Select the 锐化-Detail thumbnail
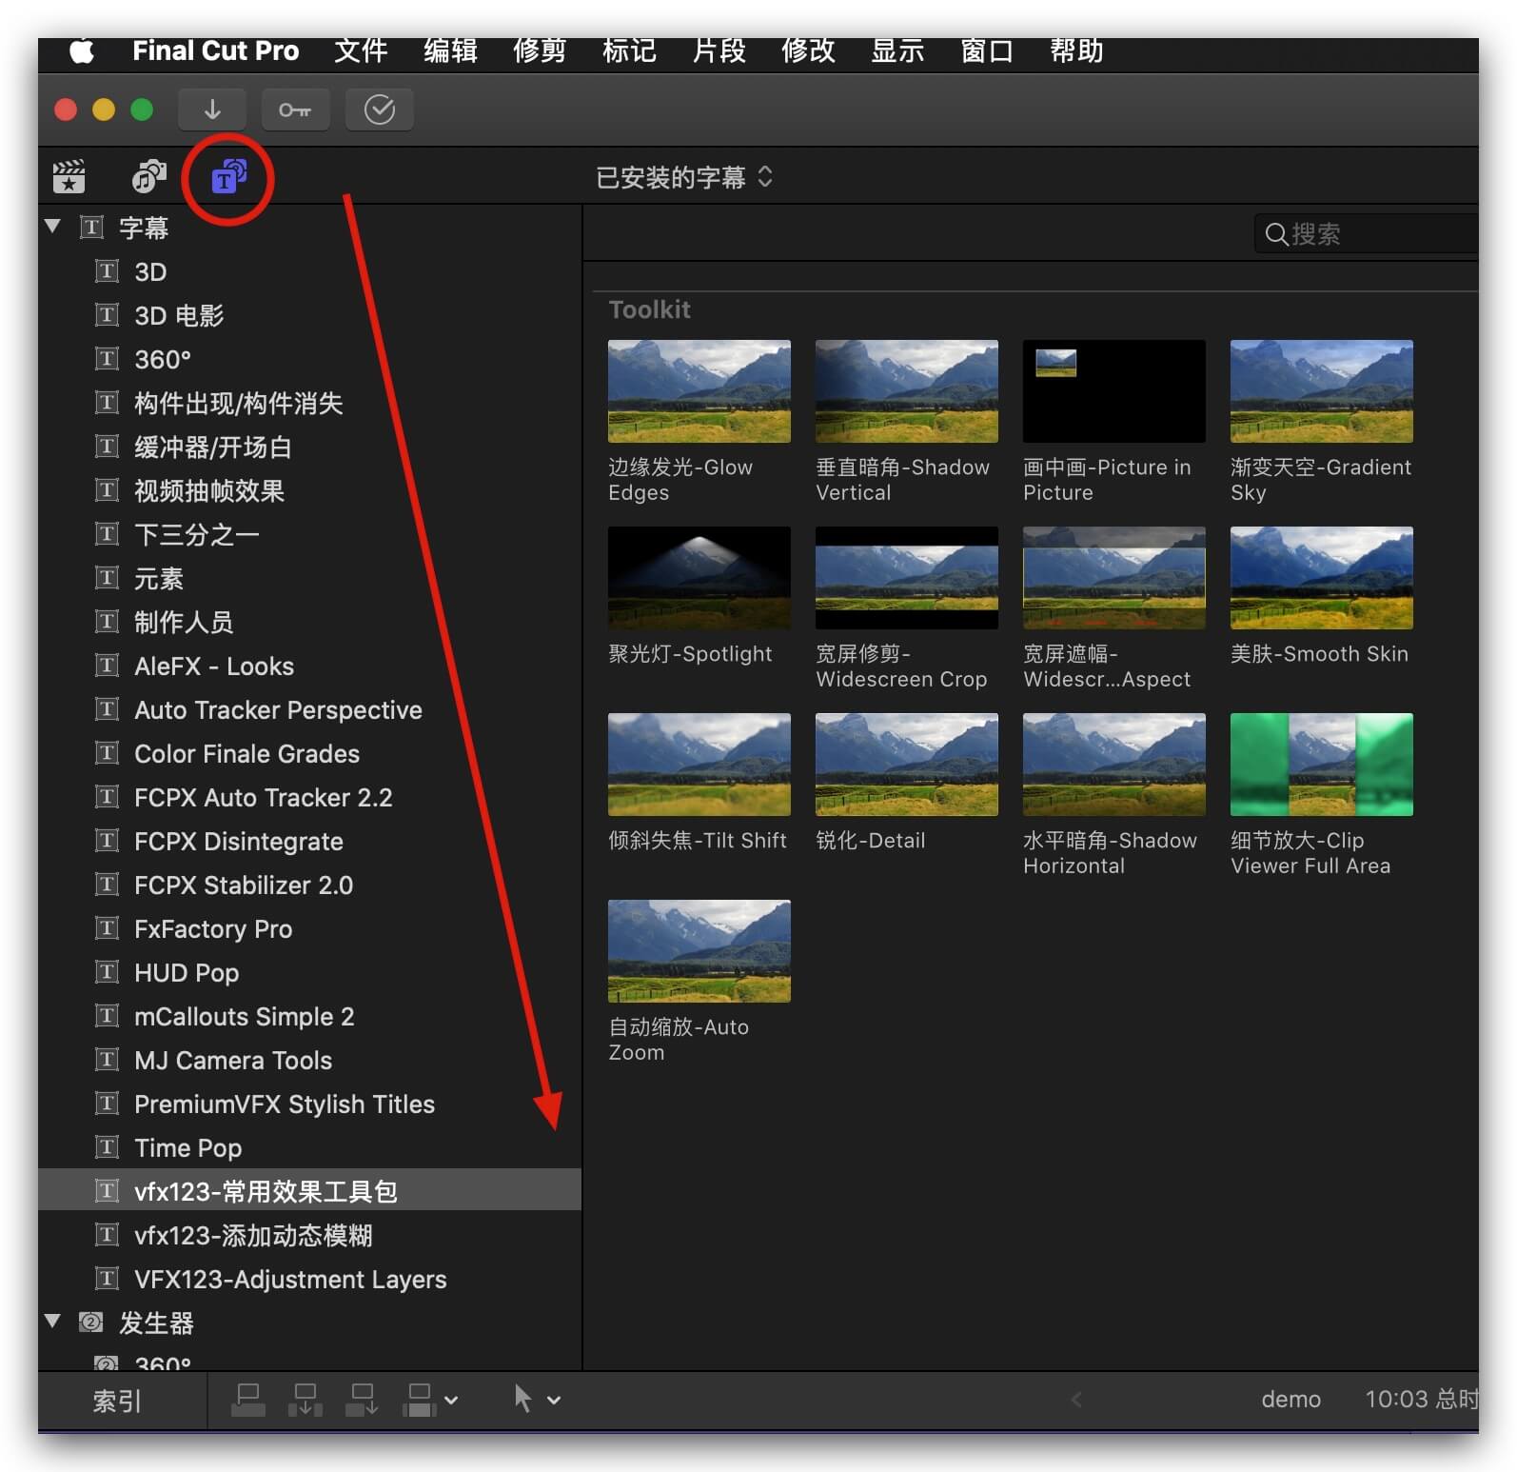This screenshot has height=1472, width=1517. [x=907, y=765]
